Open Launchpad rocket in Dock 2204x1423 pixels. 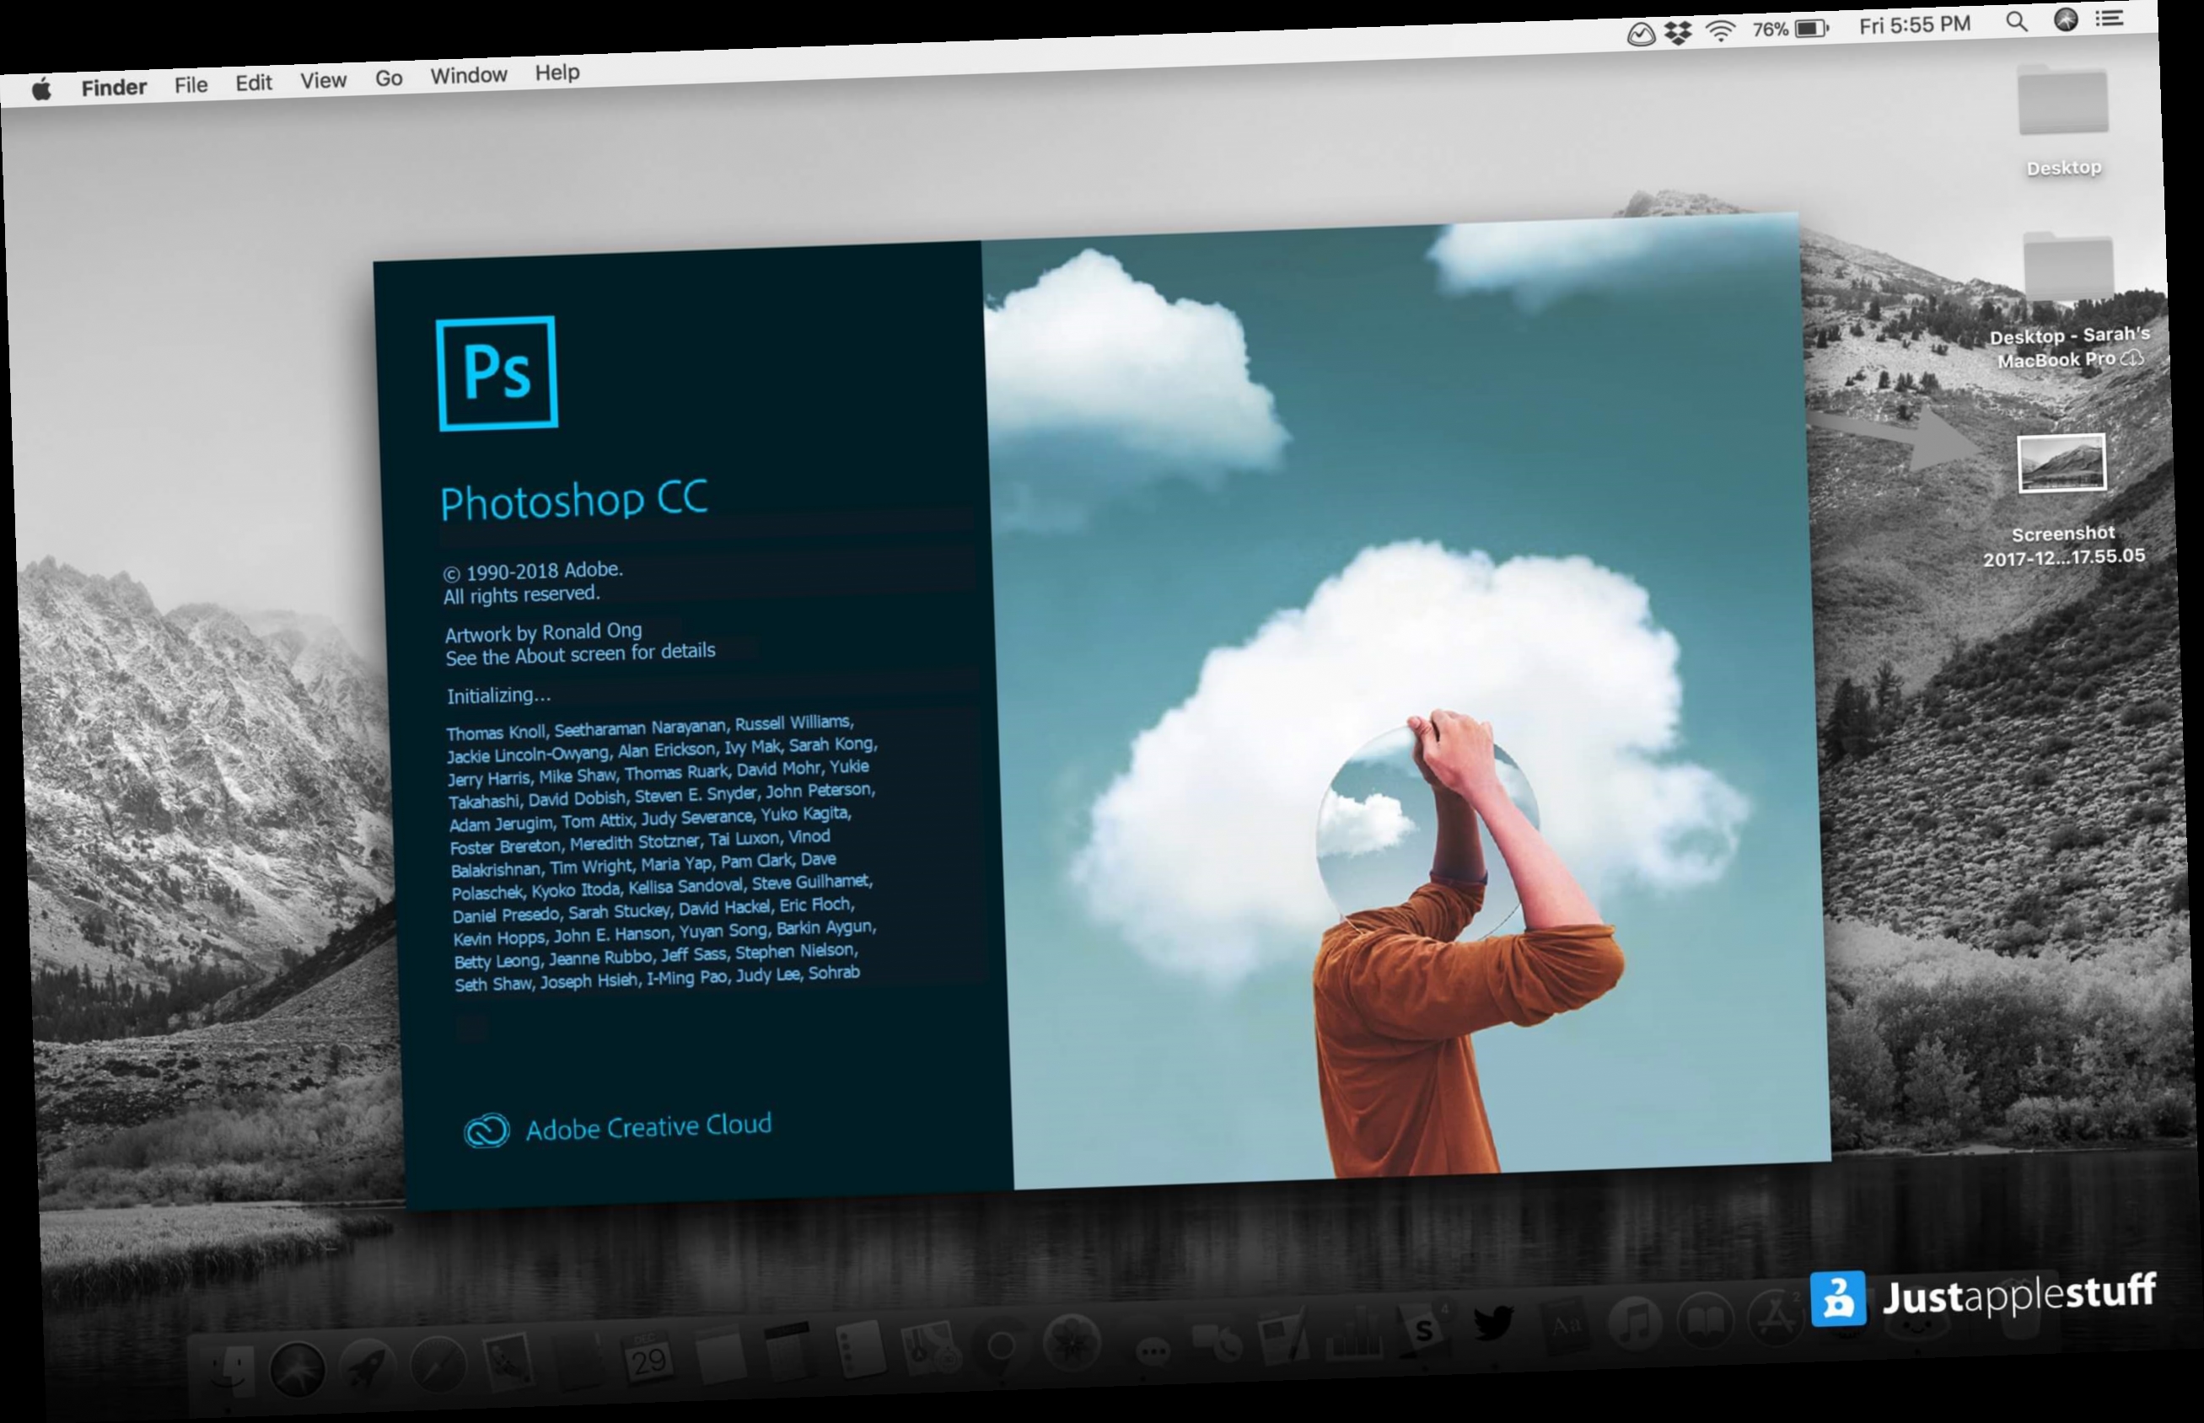coord(367,1367)
